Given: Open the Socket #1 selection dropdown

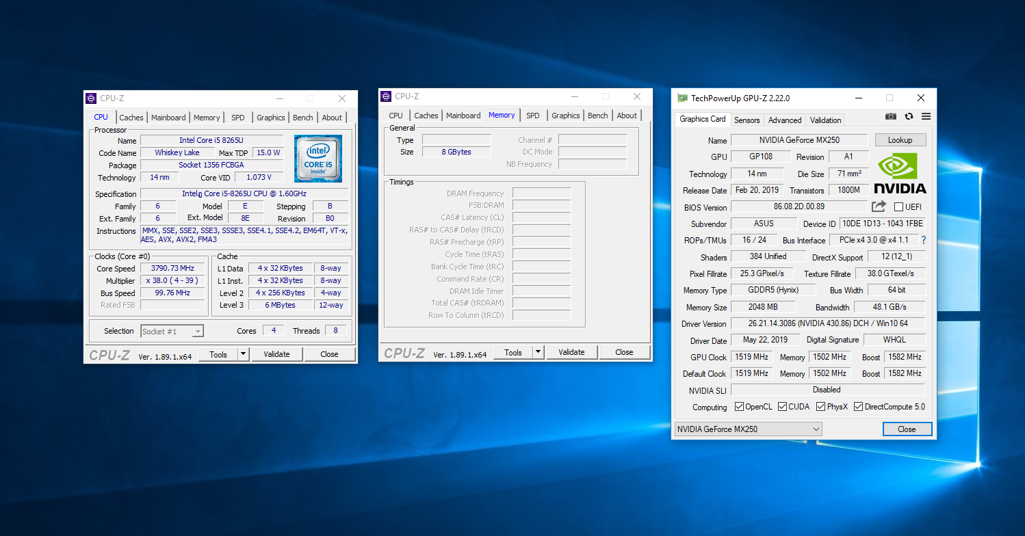Looking at the screenshot, I should [x=172, y=331].
